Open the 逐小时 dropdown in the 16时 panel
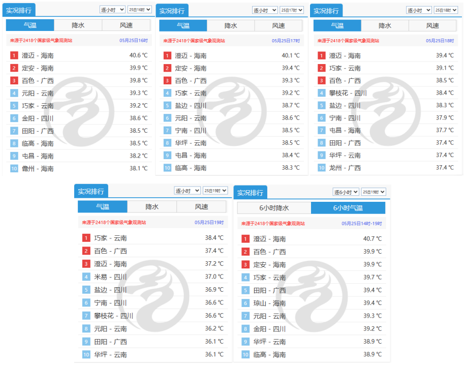 coord(112,10)
